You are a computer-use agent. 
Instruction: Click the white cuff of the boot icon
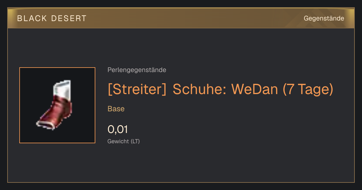click(63, 88)
